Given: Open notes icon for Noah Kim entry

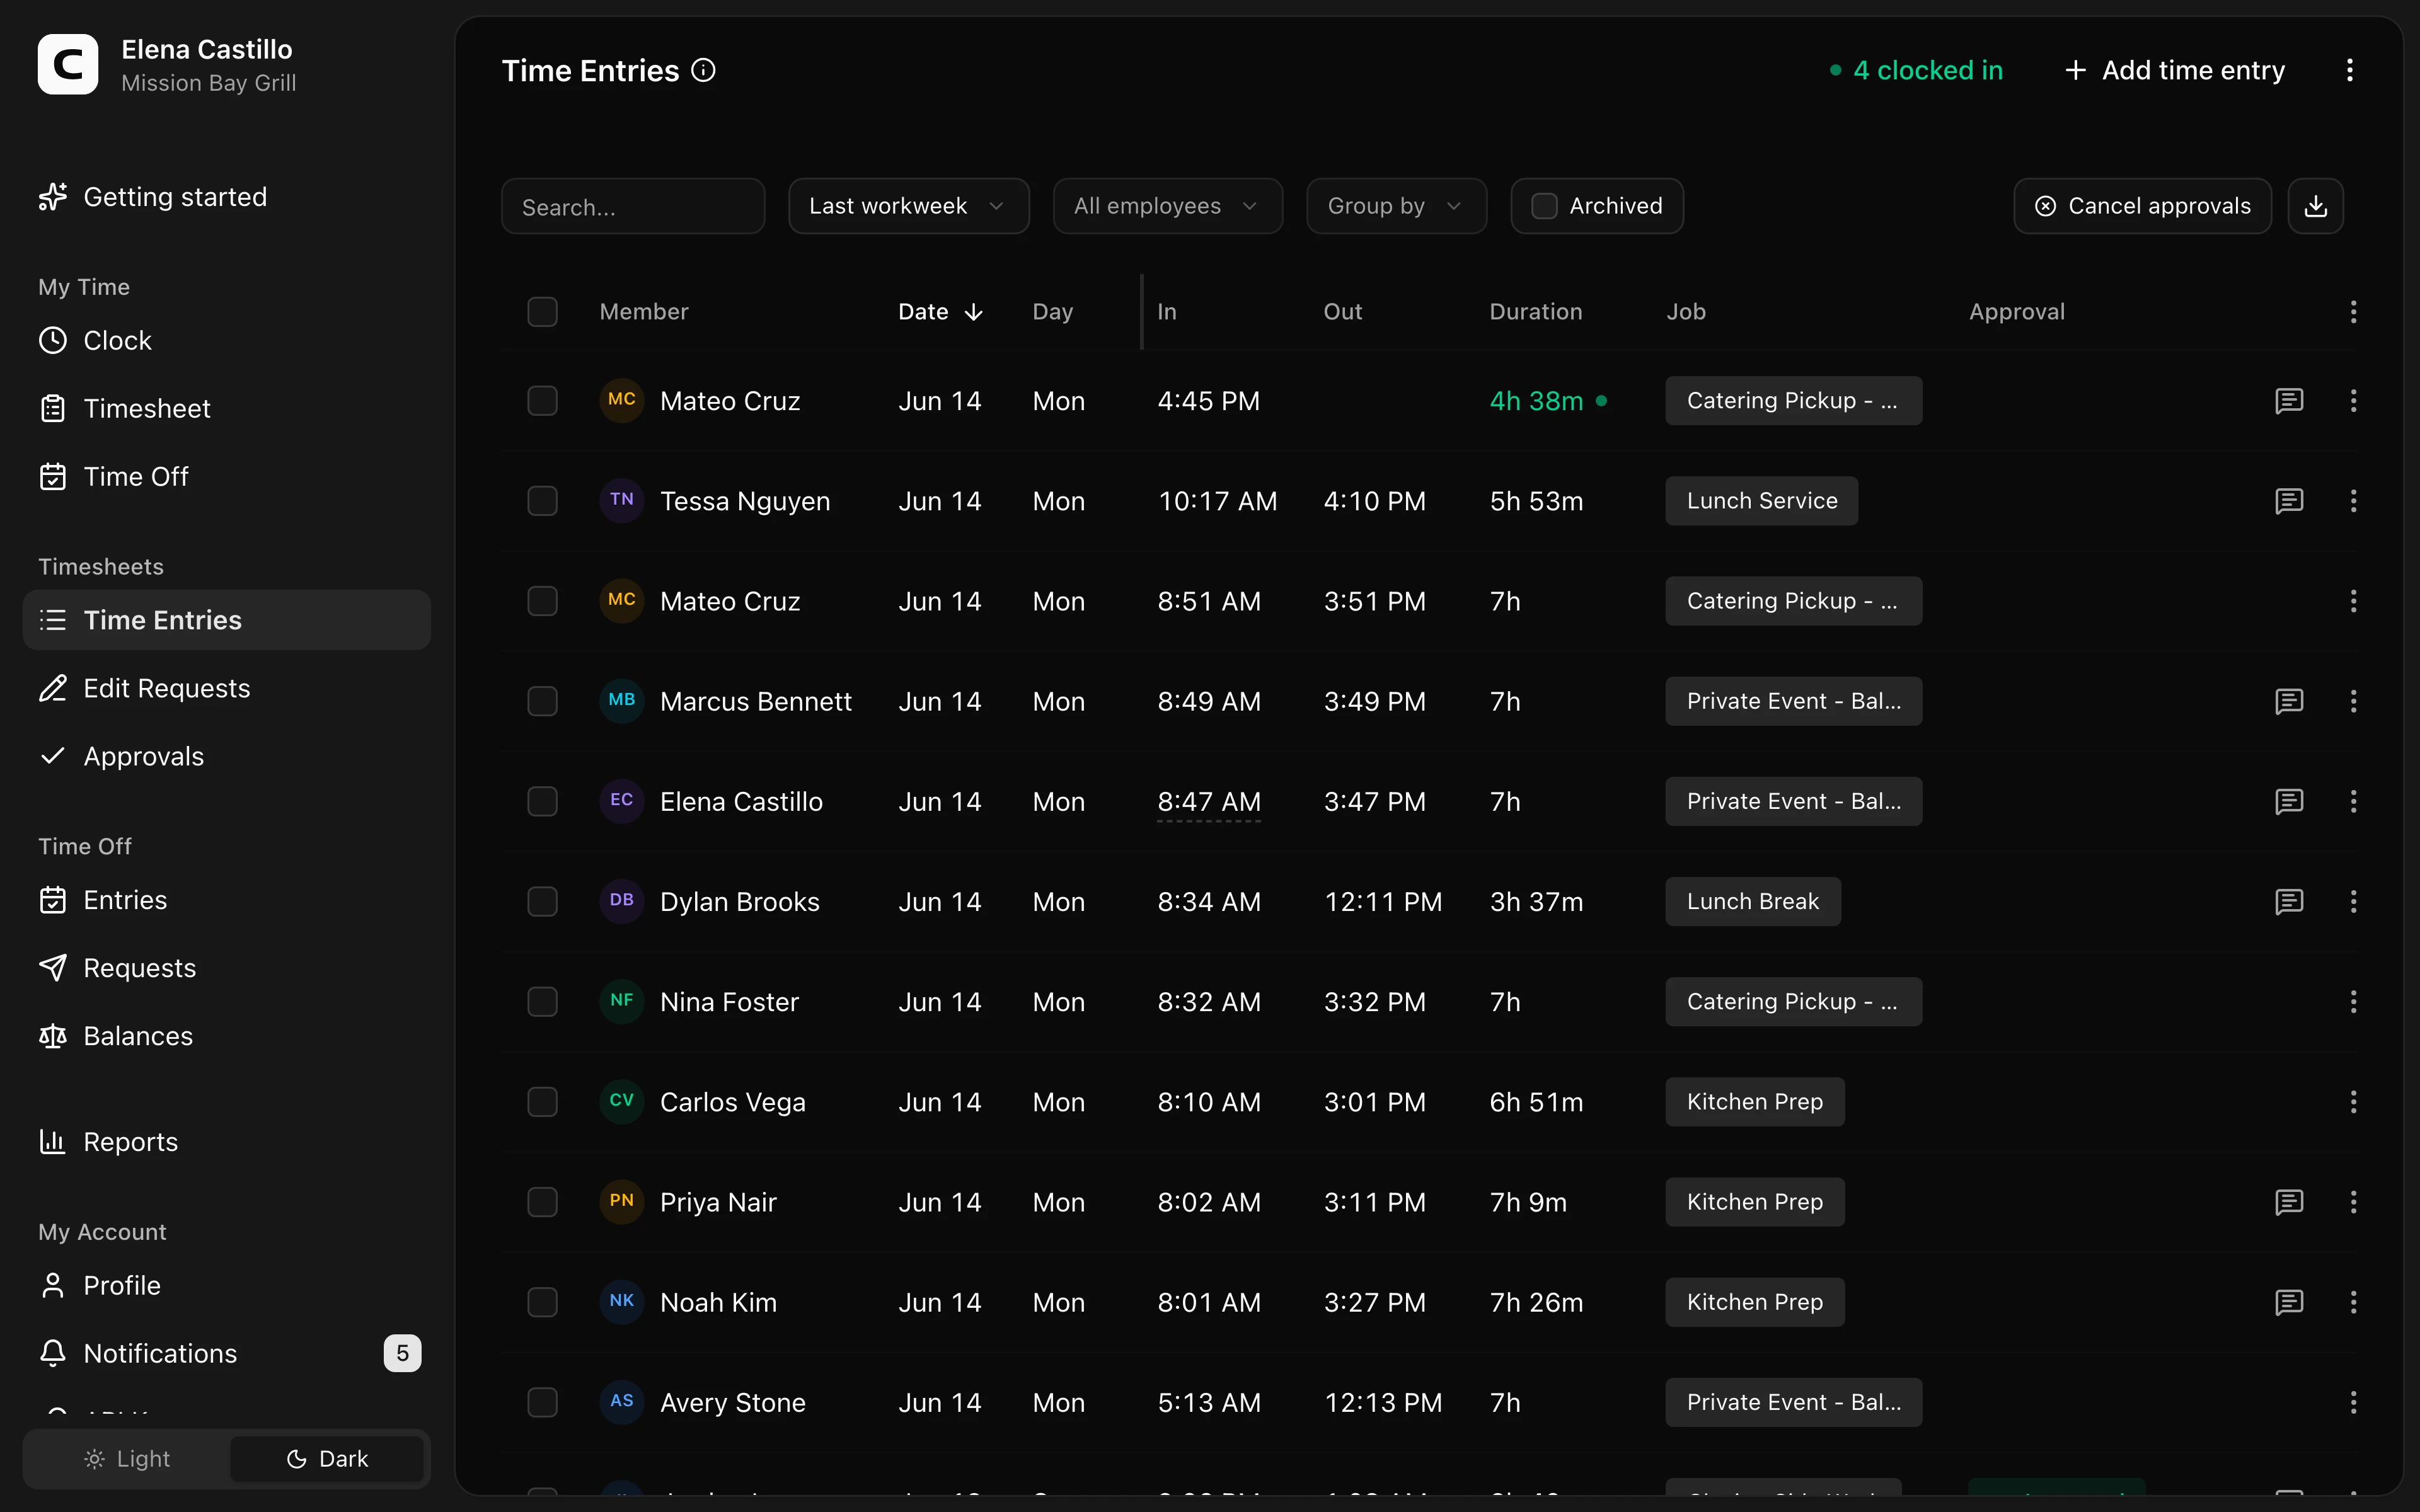Looking at the screenshot, I should coord(2289,1302).
